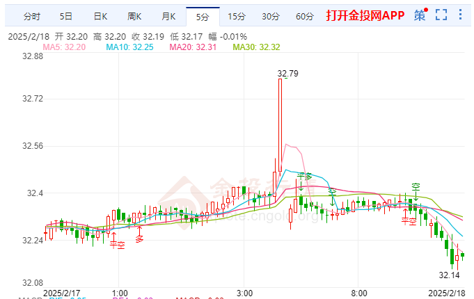Select the 5分 interval tab

coord(203,17)
